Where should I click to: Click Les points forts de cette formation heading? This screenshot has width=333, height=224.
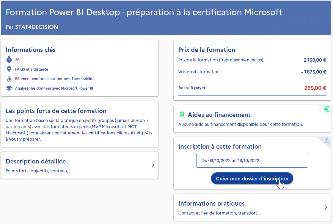(56, 111)
